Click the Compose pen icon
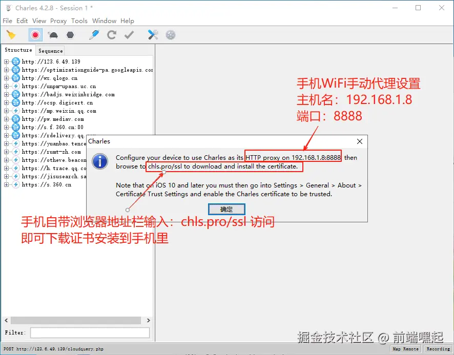Viewport: 454px width, 355px height. [x=94, y=35]
